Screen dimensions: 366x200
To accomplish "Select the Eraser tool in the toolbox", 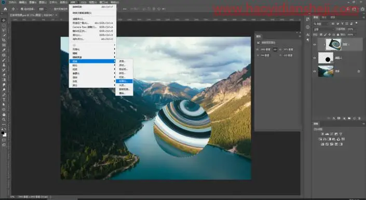I will coord(4,75).
